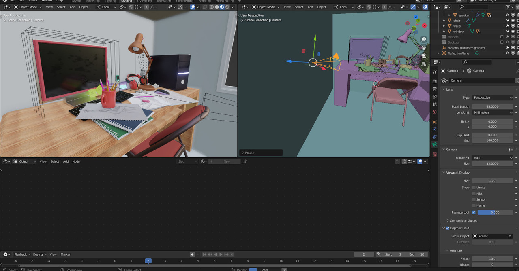Click the zoom magnifier gizmo in right viewport
Screen dimensions: 519x271
pyautogui.click(x=424, y=39)
